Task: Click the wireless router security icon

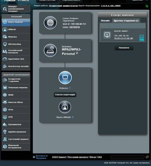Action: click(50, 50)
